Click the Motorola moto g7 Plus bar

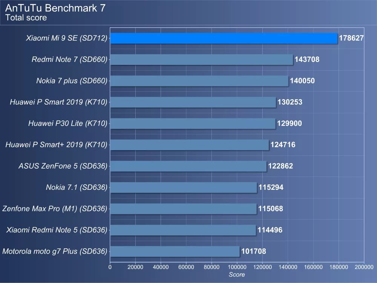click(175, 251)
